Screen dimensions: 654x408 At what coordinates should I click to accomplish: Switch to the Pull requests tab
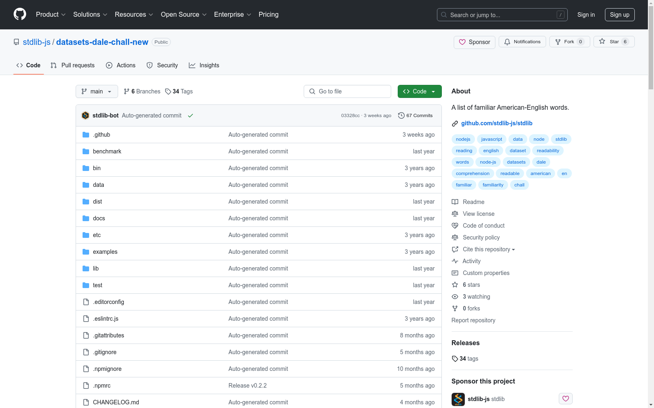tap(72, 65)
